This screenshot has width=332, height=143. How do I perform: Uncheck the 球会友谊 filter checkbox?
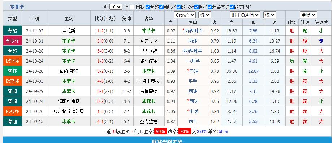210,7
